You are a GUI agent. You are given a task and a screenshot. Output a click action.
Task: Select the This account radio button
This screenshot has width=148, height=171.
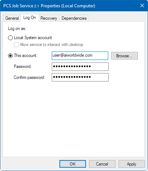(x=10, y=56)
